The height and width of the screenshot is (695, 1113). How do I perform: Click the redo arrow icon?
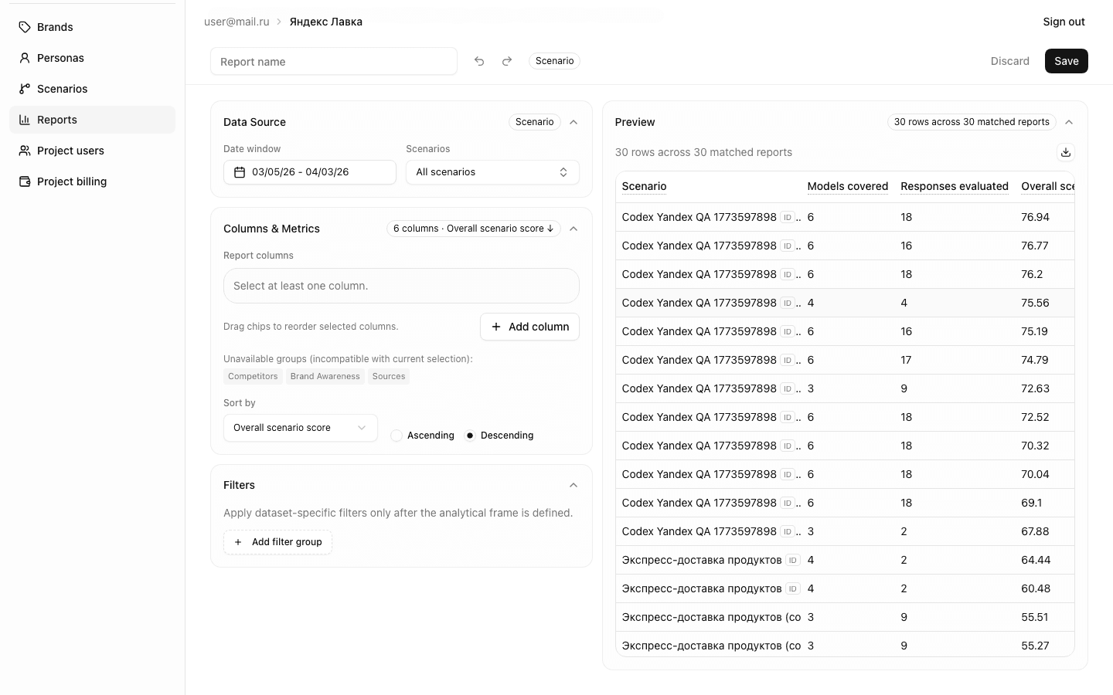pos(507,61)
